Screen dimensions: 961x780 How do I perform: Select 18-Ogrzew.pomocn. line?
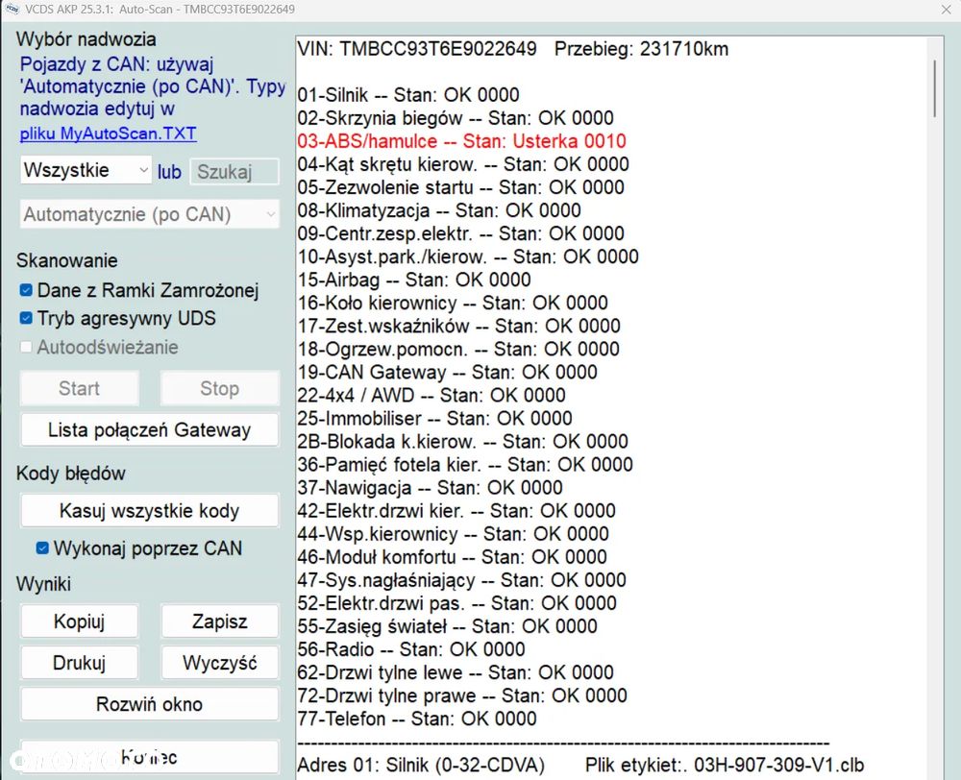pyautogui.click(x=458, y=350)
